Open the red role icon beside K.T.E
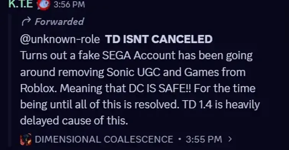The width and height of the screenshot is (289, 150). coord(43,5)
